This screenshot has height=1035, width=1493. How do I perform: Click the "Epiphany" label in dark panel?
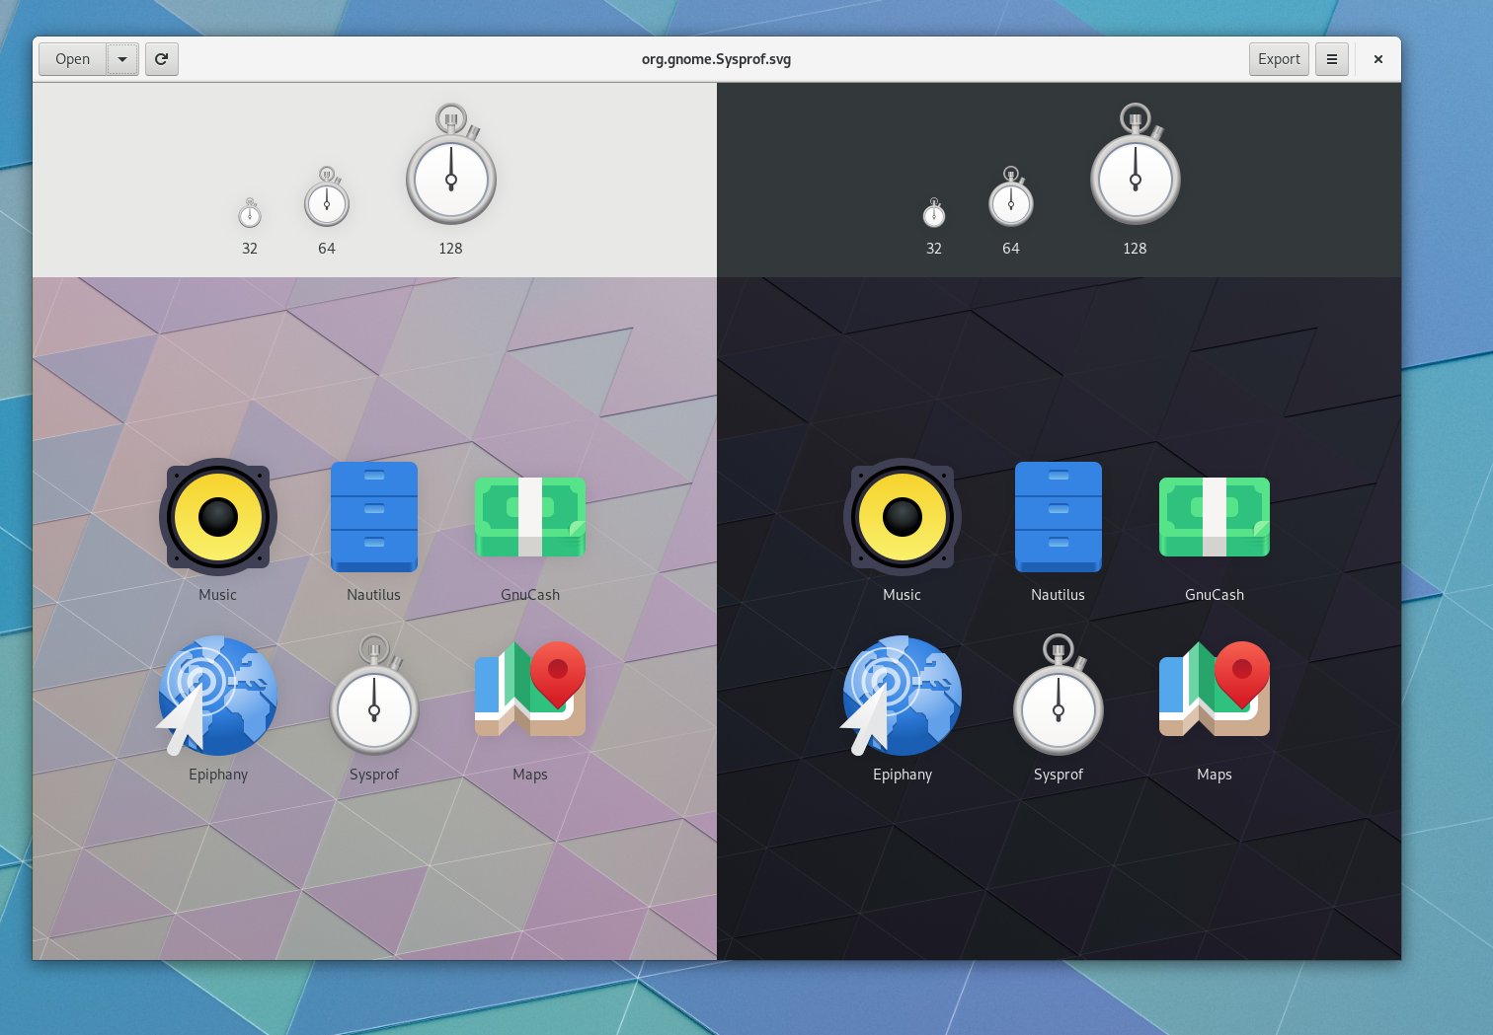pyautogui.click(x=903, y=775)
